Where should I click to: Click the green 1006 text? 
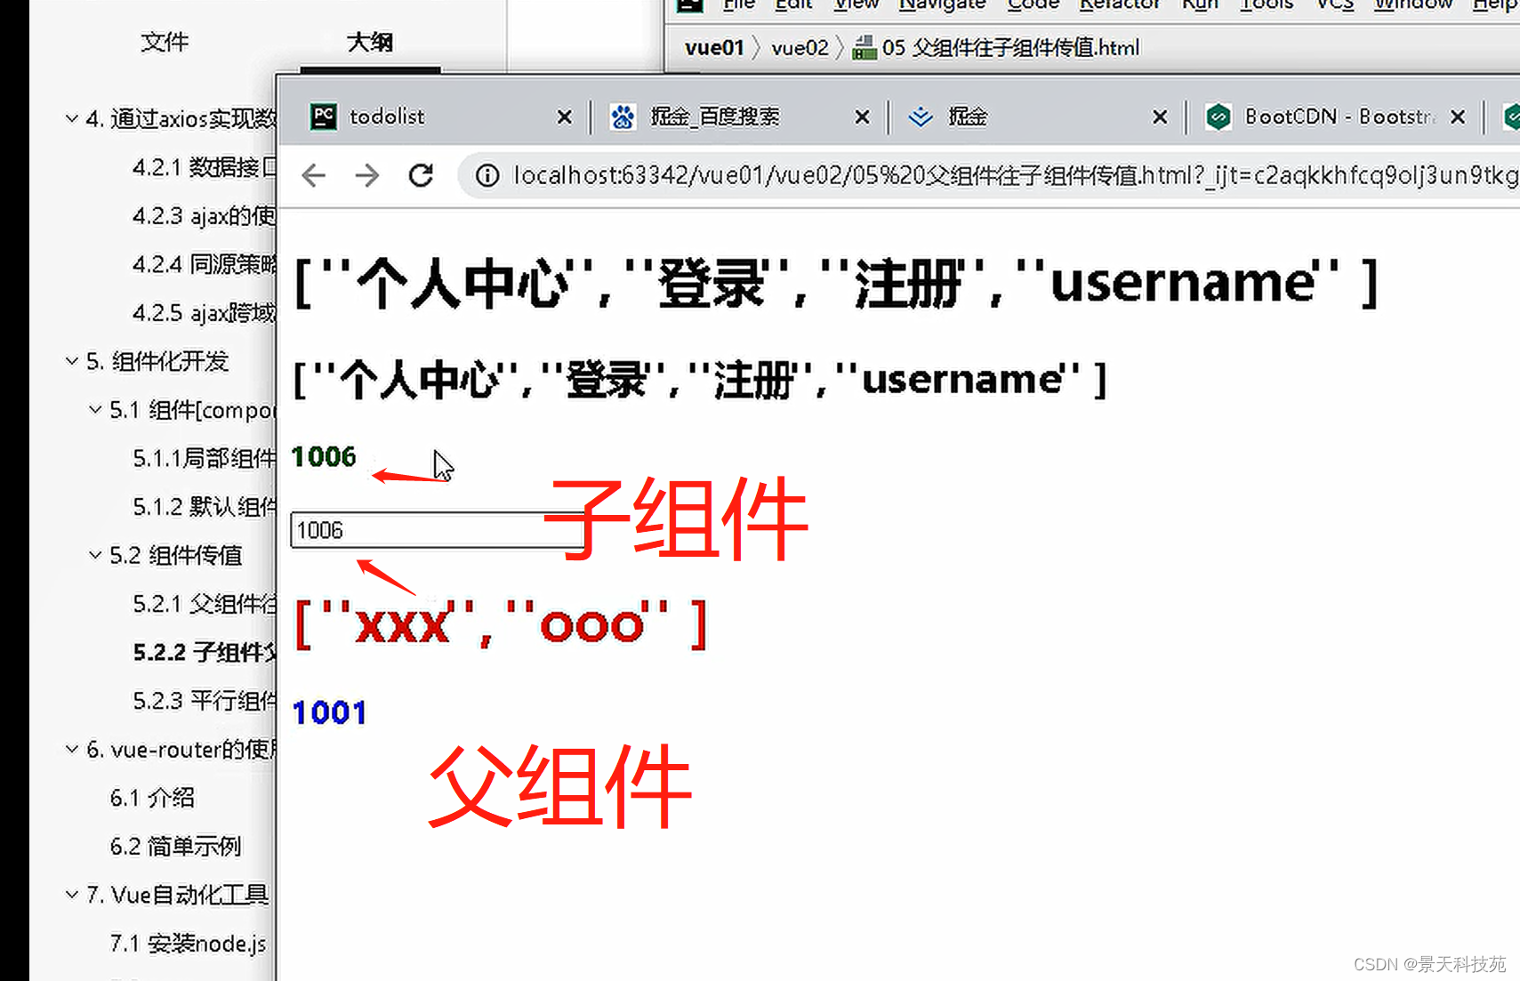click(324, 456)
